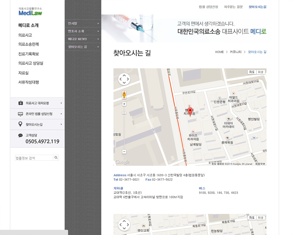Image resolution: width=293 pixels, height=235 pixels.
Task: Click the first-aid kit icon for 의료사고 대처요령
Action: point(21,103)
